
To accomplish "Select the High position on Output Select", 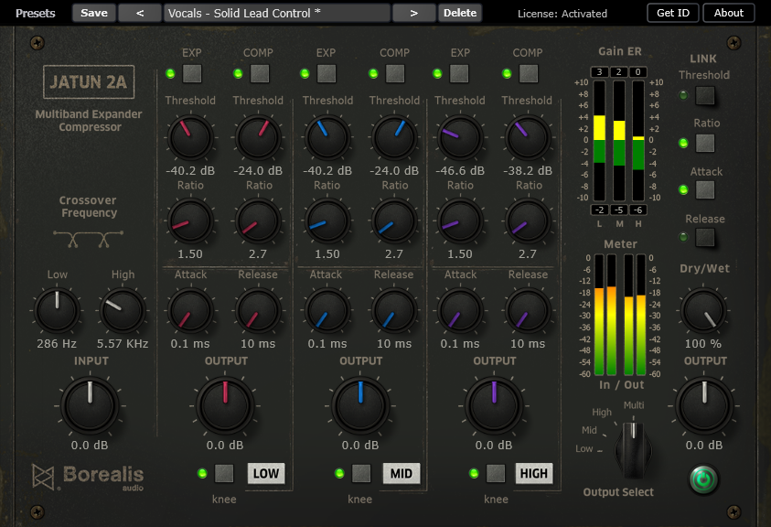I will [x=602, y=412].
